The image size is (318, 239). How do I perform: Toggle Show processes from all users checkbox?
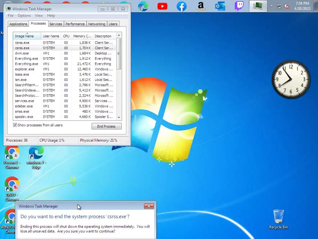(15, 125)
